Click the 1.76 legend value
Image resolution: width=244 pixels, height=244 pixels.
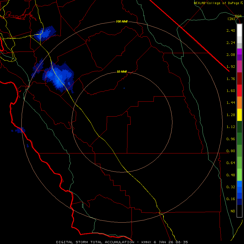tap(231, 79)
